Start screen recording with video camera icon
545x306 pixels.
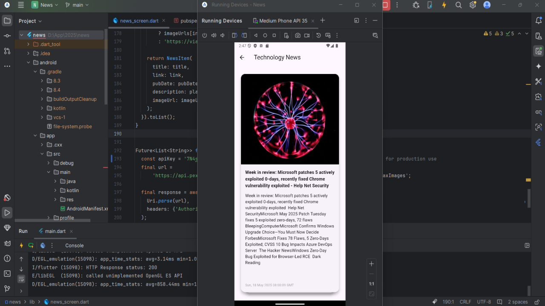tap(307, 36)
